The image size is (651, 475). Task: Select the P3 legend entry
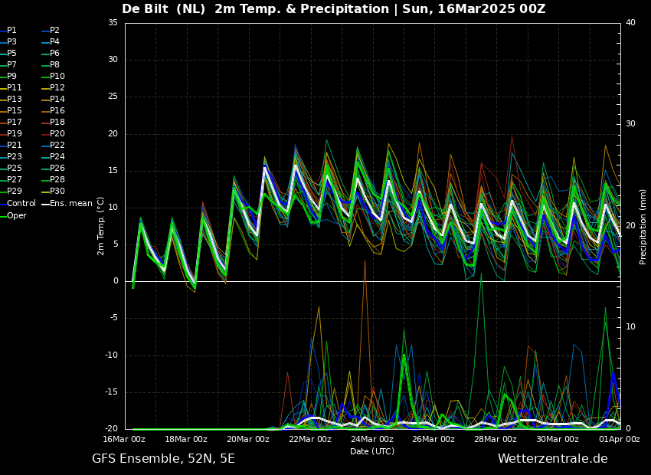pyautogui.click(x=8, y=42)
